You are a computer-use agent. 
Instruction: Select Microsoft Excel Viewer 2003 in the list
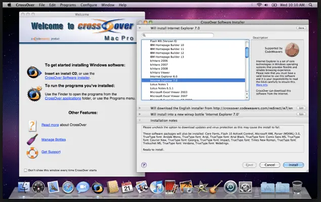point(193,92)
